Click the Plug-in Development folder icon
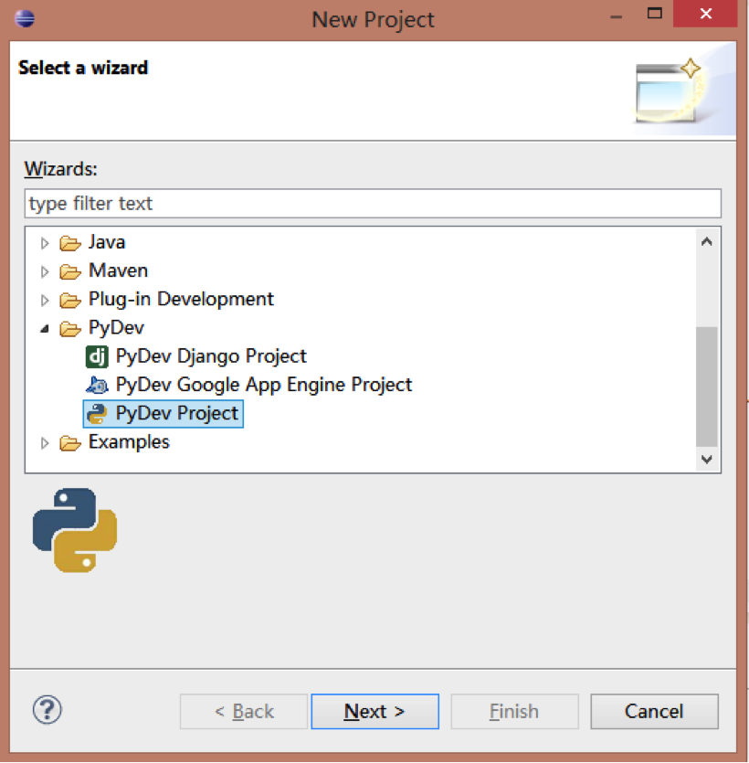 coord(70,301)
